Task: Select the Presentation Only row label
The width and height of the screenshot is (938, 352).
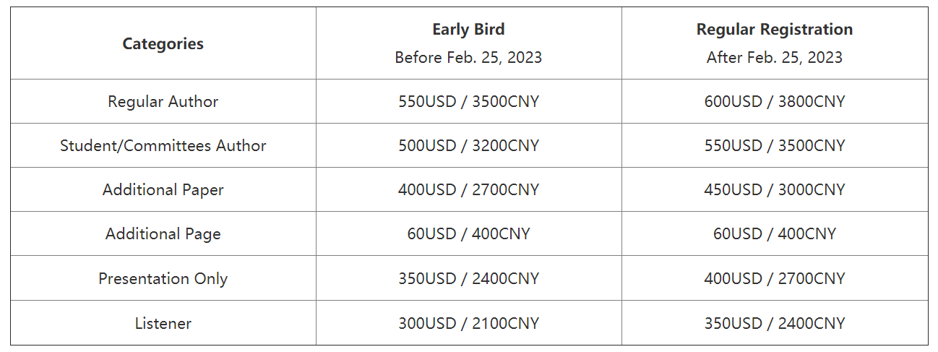Action: coord(163,279)
